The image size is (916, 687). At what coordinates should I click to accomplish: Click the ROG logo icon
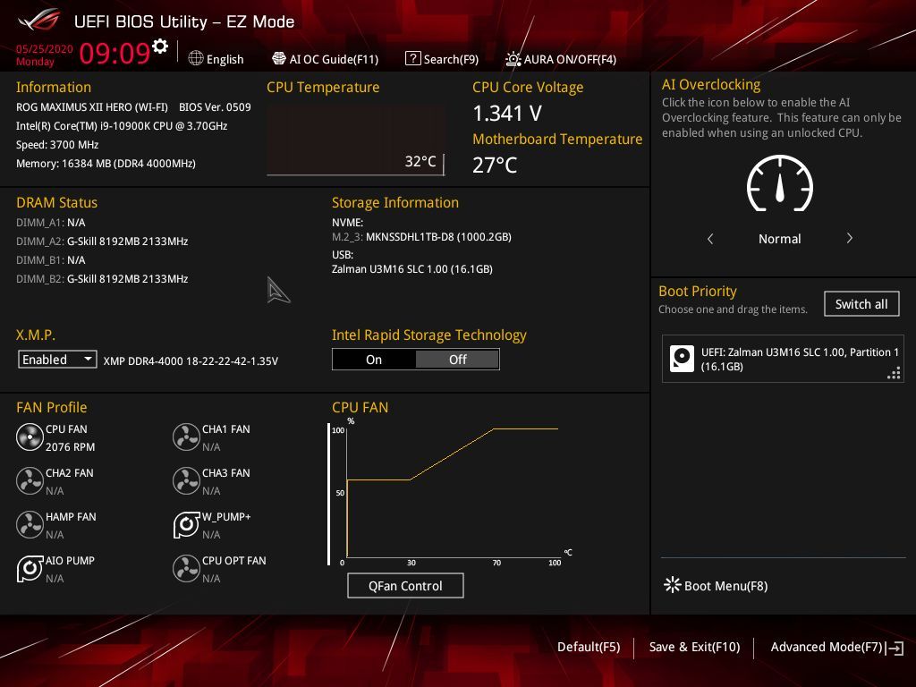[39, 20]
